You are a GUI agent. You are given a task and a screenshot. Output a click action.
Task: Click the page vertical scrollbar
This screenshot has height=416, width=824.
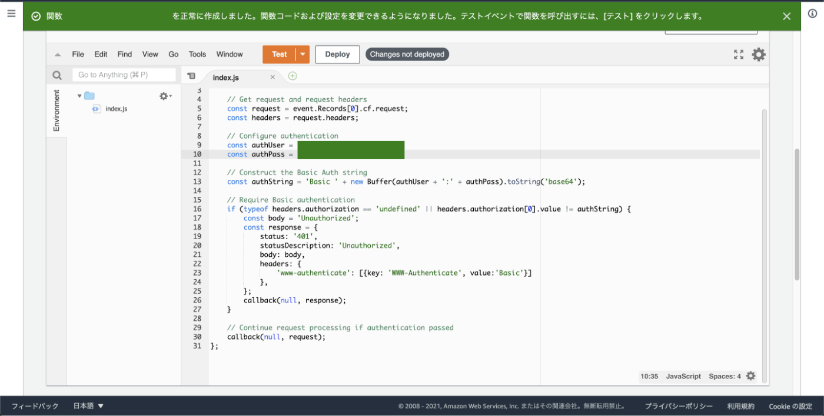tap(797, 214)
